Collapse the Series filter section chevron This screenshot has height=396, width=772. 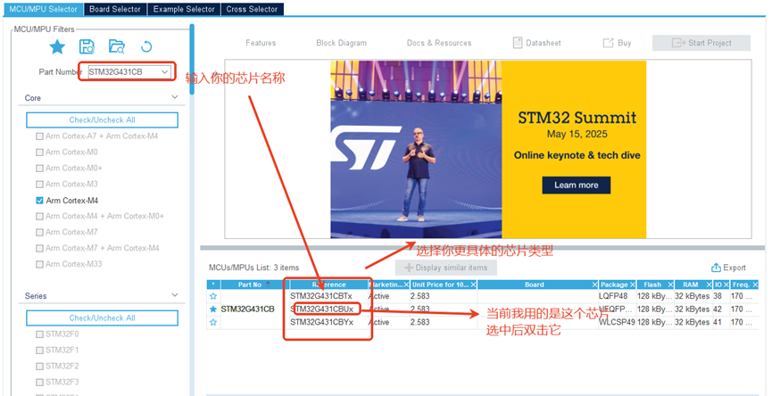coord(174,295)
